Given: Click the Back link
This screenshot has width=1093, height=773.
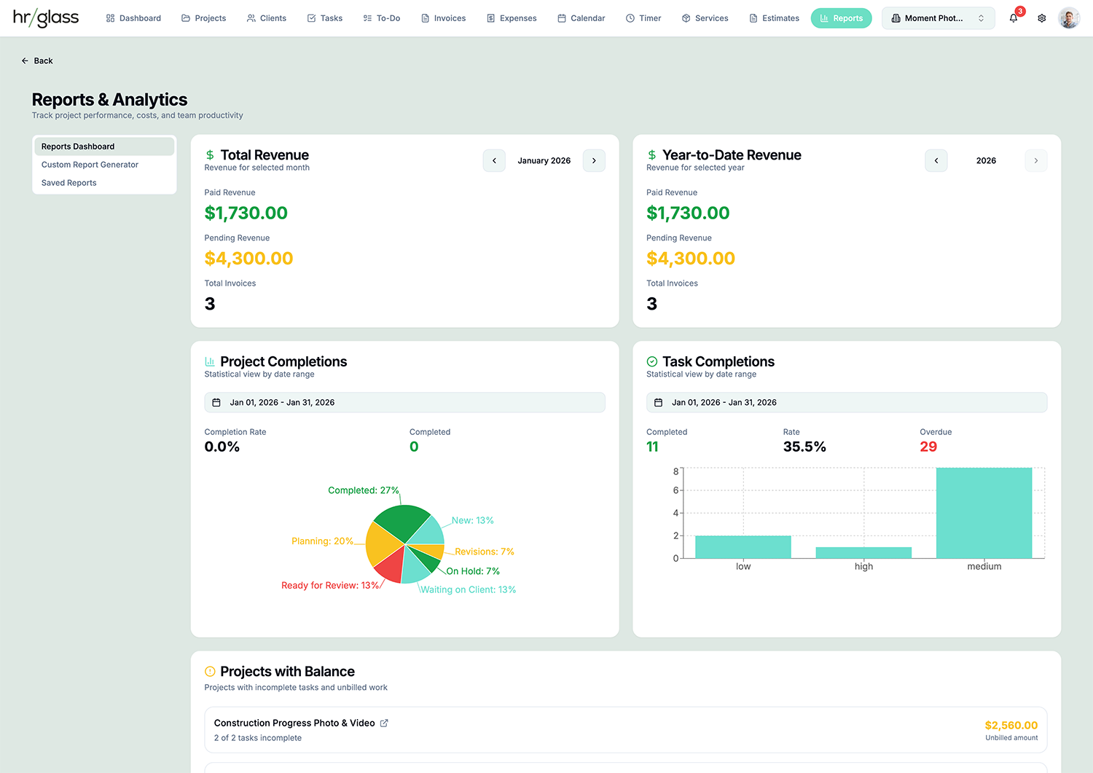Looking at the screenshot, I should point(37,60).
